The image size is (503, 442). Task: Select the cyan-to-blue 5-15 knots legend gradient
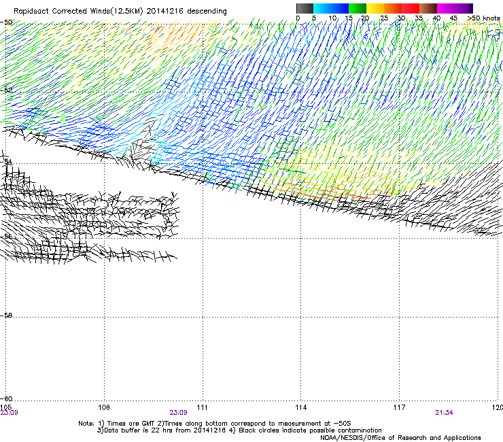point(331,8)
